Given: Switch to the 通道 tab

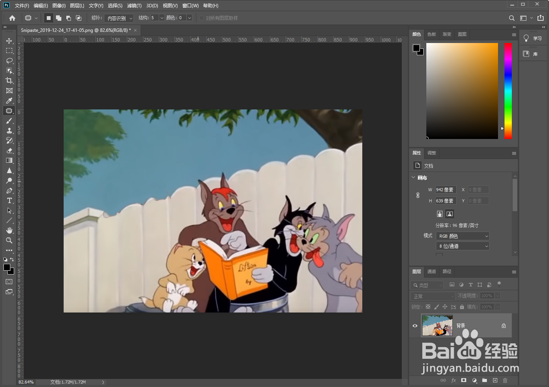Looking at the screenshot, I should tap(432, 271).
